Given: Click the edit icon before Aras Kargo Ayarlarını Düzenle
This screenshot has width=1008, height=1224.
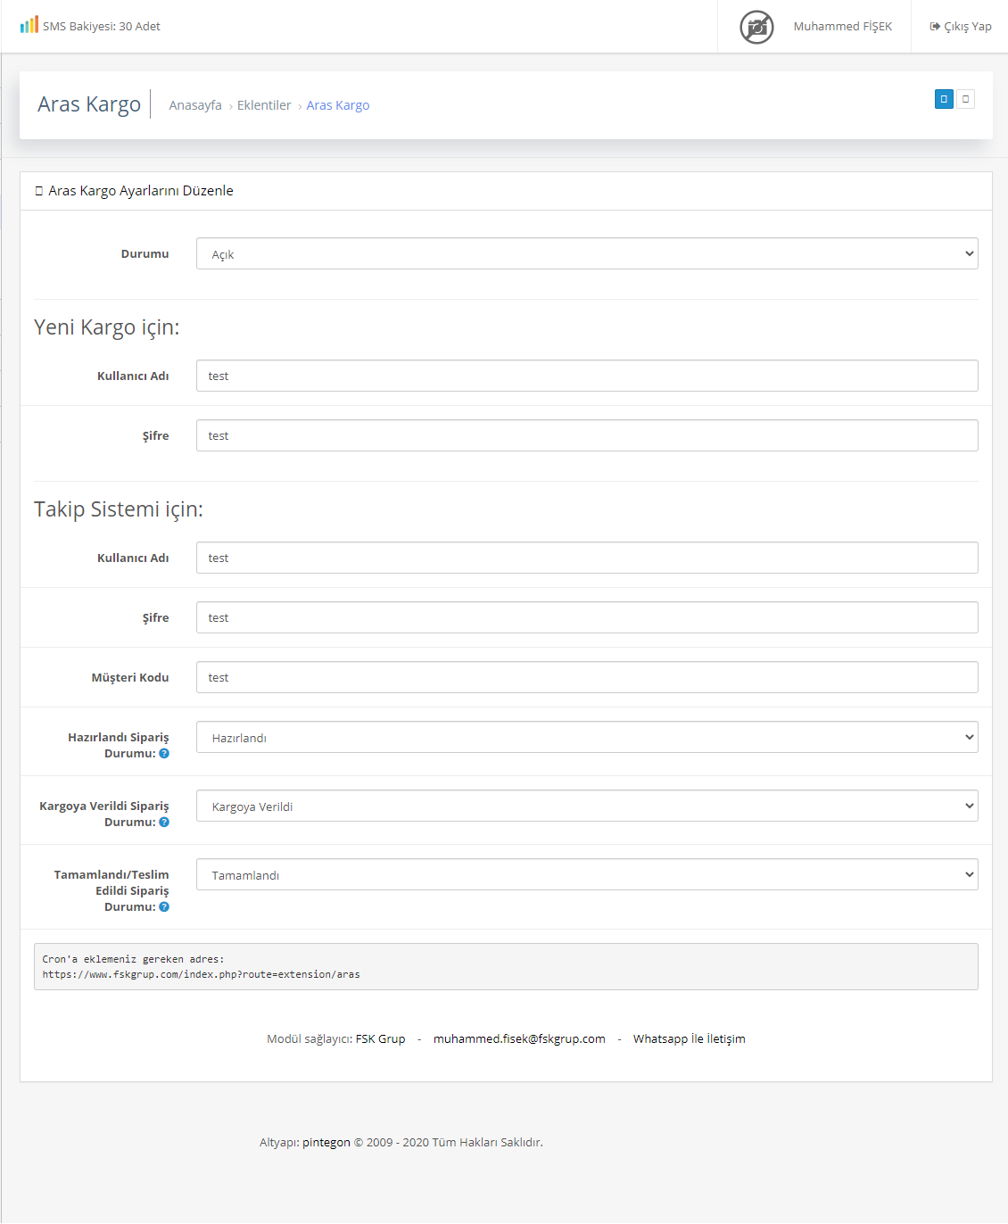Looking at the screenshot, I should pos(39,191).
